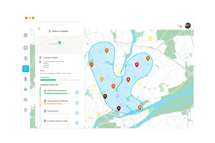The height and width of the screenshot is (143, 215).
Task: Select the orange pin at the zone's bottom-right corner
Action: [x=140, y=108]
